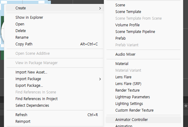This screenshot has width=188, height=127.
Task: Choose Export Package option
Action: 29,86
